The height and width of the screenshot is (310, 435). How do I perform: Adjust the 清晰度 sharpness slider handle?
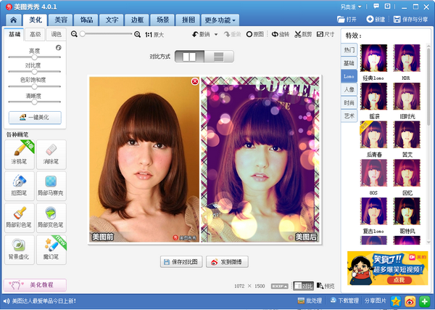34,102
